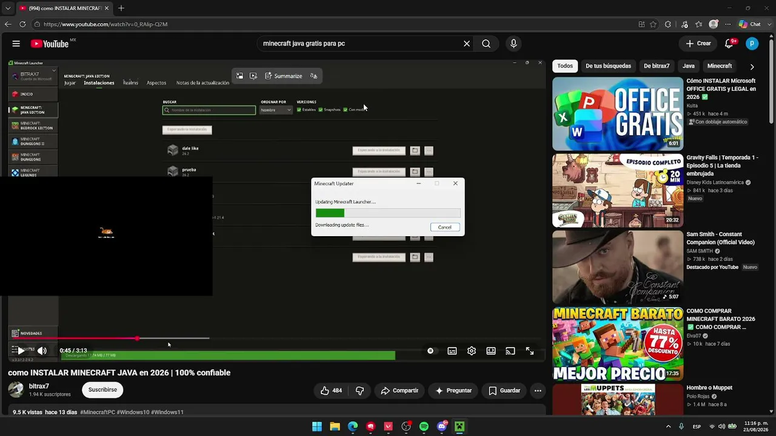The image size is (776, 436).
Task: Toggle theater mode for the video
Action: point(491,351)
